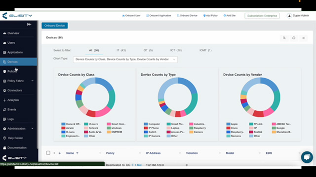The image size is (316, 177).
Task: Sort by the Name column header
Action: (70, 153)
